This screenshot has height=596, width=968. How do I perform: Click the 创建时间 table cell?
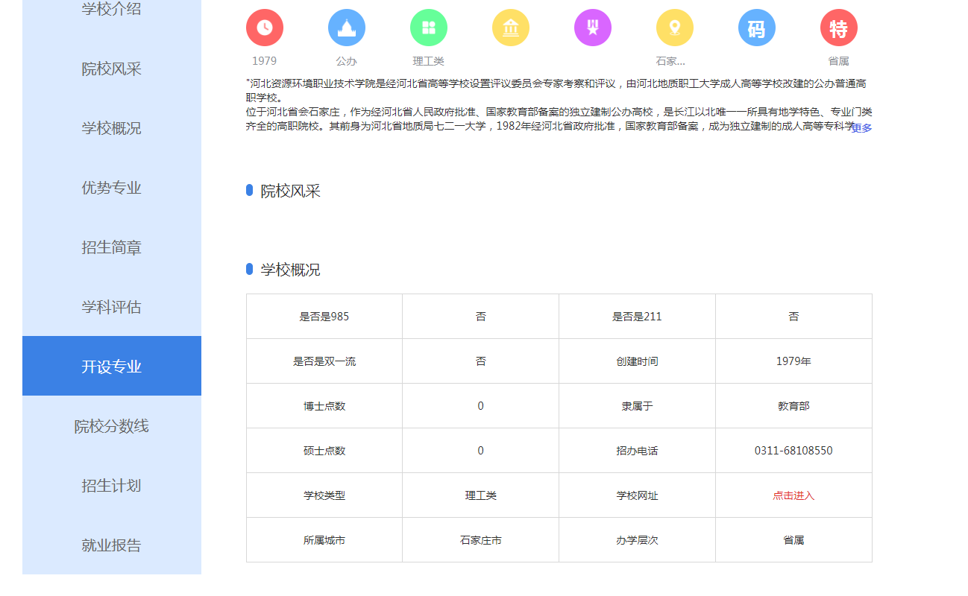coord(637,361)
